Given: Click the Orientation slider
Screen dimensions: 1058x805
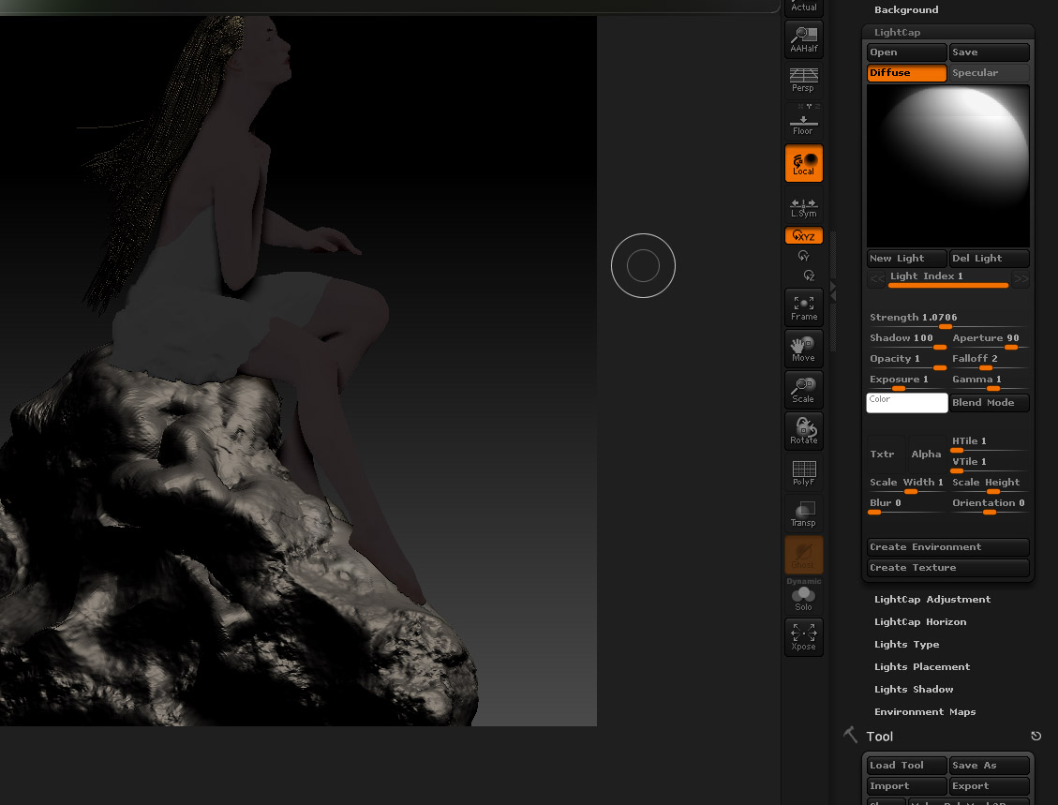Looking at the screenshot, I should click(990, 505).
